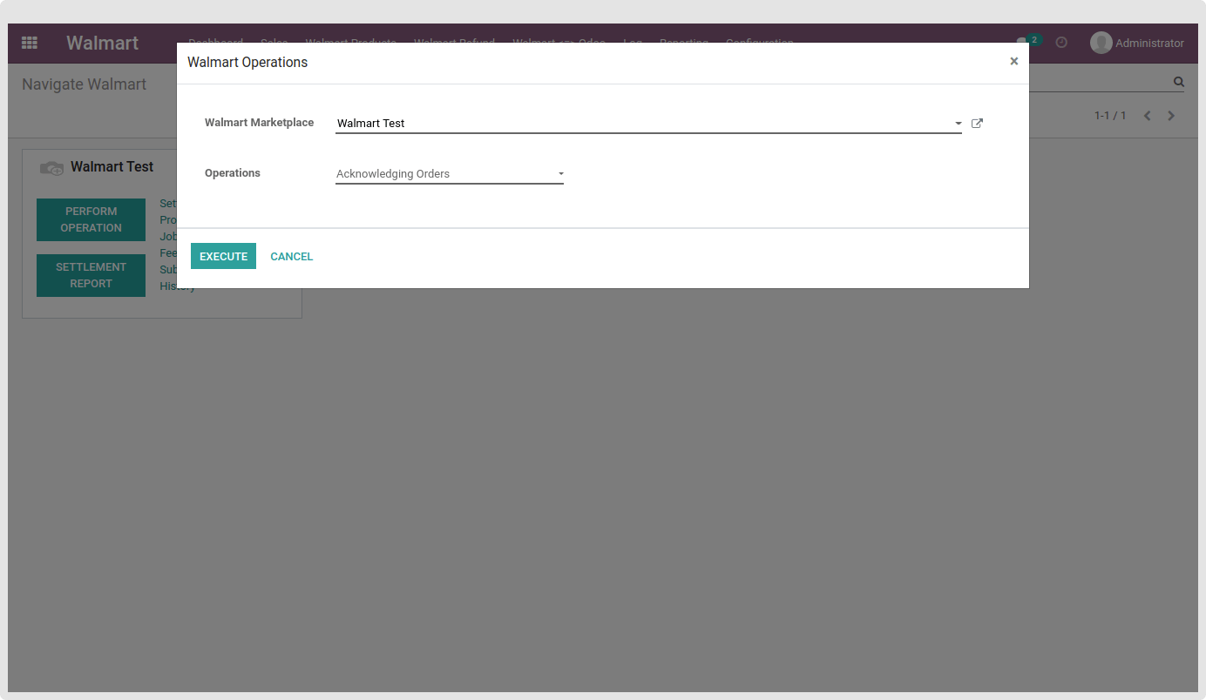The width and height of the screenshot is (1206, 700).
Task: Click the Cancel button
Action: point(292,256)
